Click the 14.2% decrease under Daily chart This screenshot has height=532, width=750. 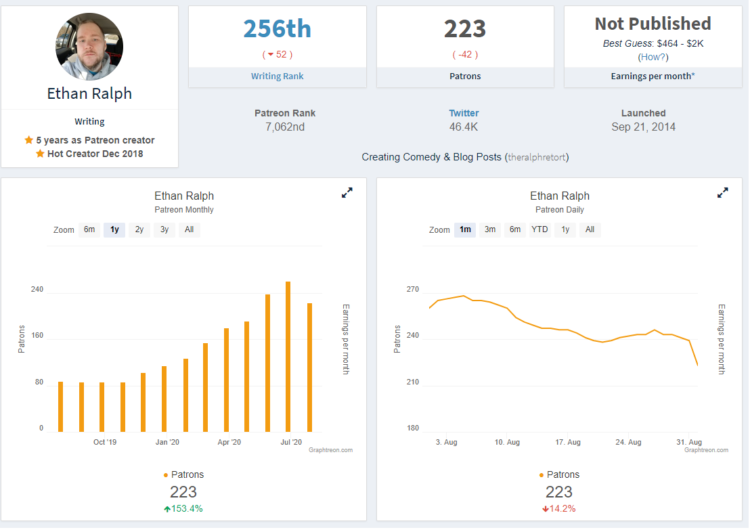(x=558, y=508)
